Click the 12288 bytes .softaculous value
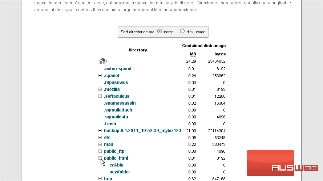 pyautogui.click(x=220, y=96)
